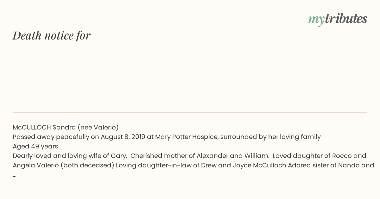Screen dimensions: 380x199
Task: Click "Dearly loved and loving wife of Gary"
Action: pos(70,156)
